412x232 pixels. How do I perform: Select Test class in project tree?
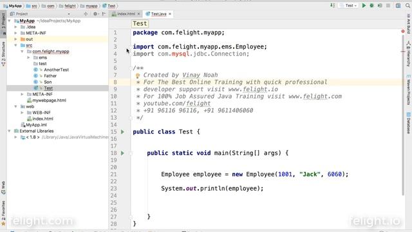pyautogui.click(x=48, y=88)
